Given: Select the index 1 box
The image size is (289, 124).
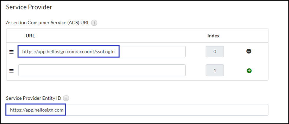Looking at the screenshot, I should click(x=215, y=71).
